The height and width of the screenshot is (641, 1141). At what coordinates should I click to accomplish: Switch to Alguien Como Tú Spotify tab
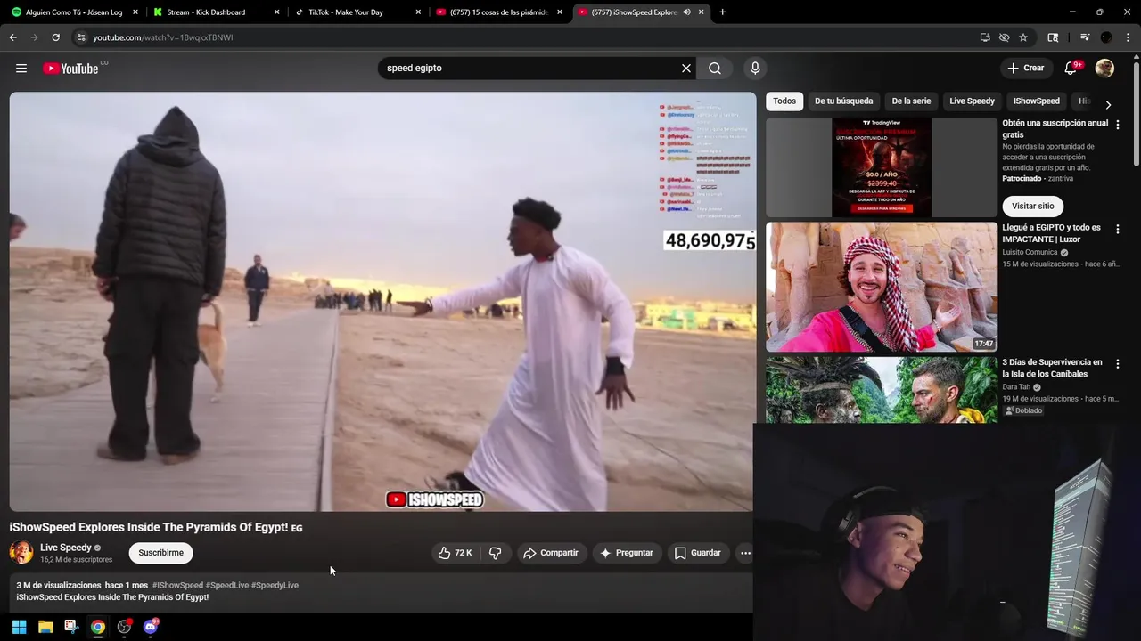coord(74,12)
